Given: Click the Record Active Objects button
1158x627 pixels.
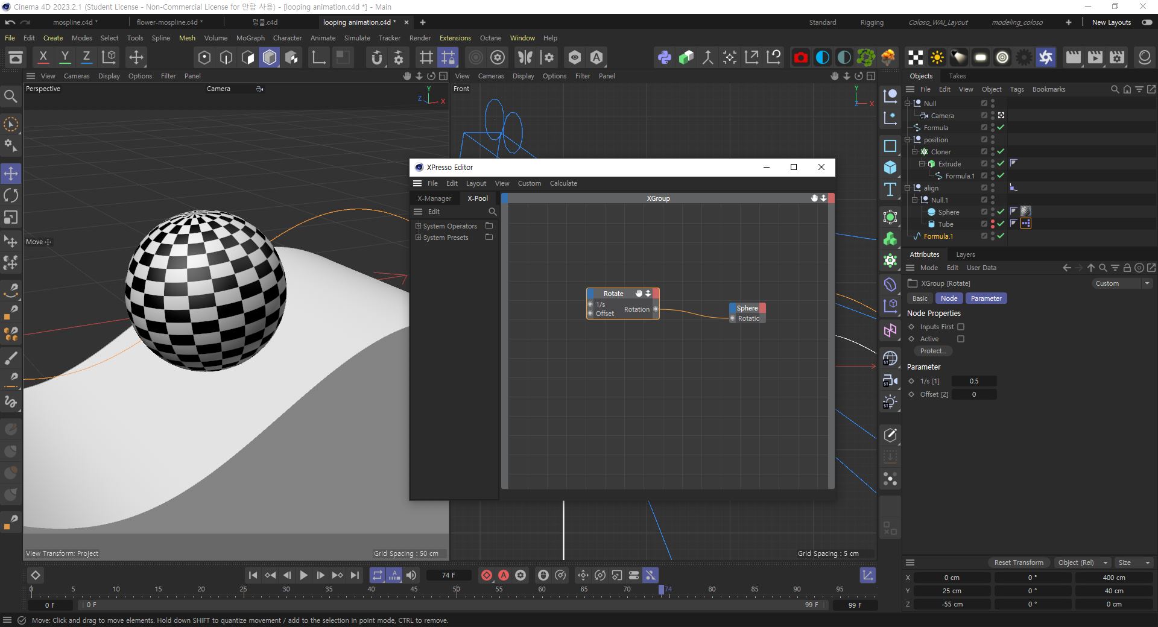Looking at the screenshot, I should (x=487, y=575).
